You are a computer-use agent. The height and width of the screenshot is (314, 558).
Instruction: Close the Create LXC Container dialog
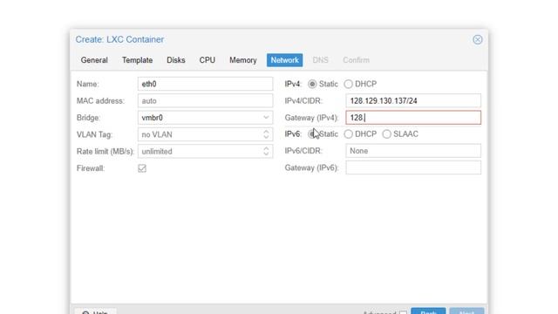tap(478, 39)
